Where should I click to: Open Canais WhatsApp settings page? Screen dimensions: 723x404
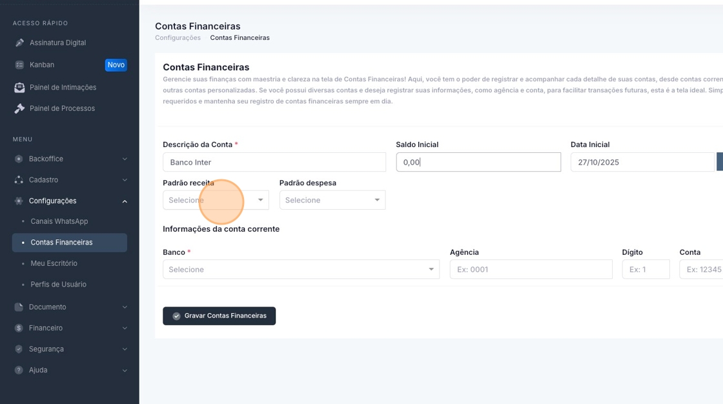click(59, 221)
